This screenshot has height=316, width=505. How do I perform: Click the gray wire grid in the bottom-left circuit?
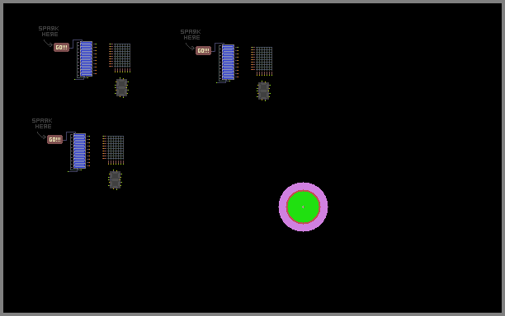[x=116, y=148]
